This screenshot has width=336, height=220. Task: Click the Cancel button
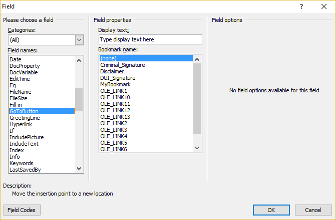tap(313, 210)
